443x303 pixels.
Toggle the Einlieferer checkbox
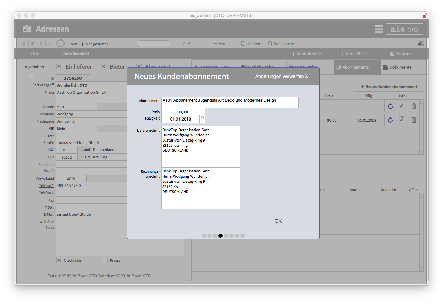tap(59, 67)
